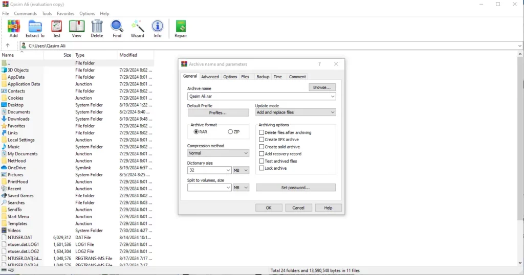Check Create solid archive
Viewport: 524px width, 275px height.
pos(261,147)
